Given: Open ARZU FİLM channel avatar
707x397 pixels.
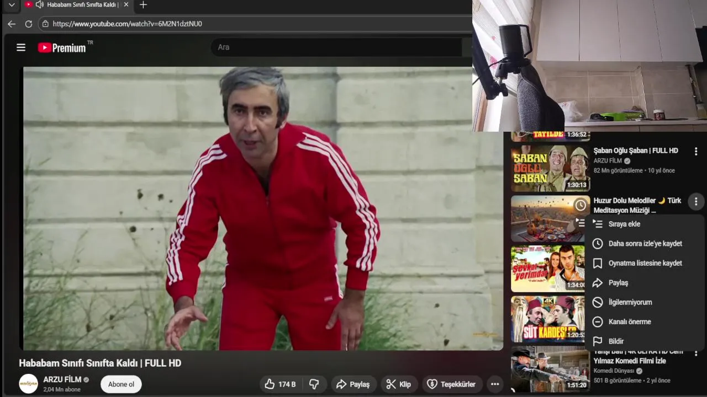Looking at the screenshot, I should coord(29,384).
